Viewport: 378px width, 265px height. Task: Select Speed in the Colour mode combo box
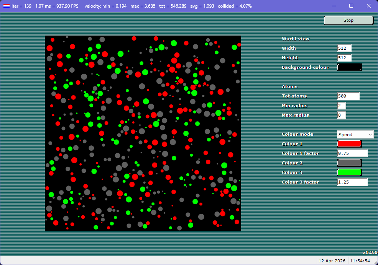[x=349, y=134]
